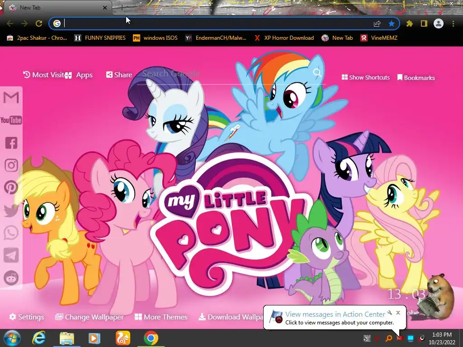Open the Twitter bird sidebar shortcut

coord(11,211)
